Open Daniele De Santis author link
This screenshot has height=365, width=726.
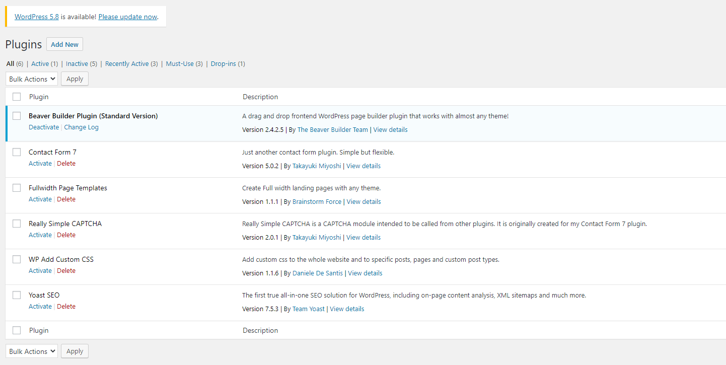tap(318, 273)
